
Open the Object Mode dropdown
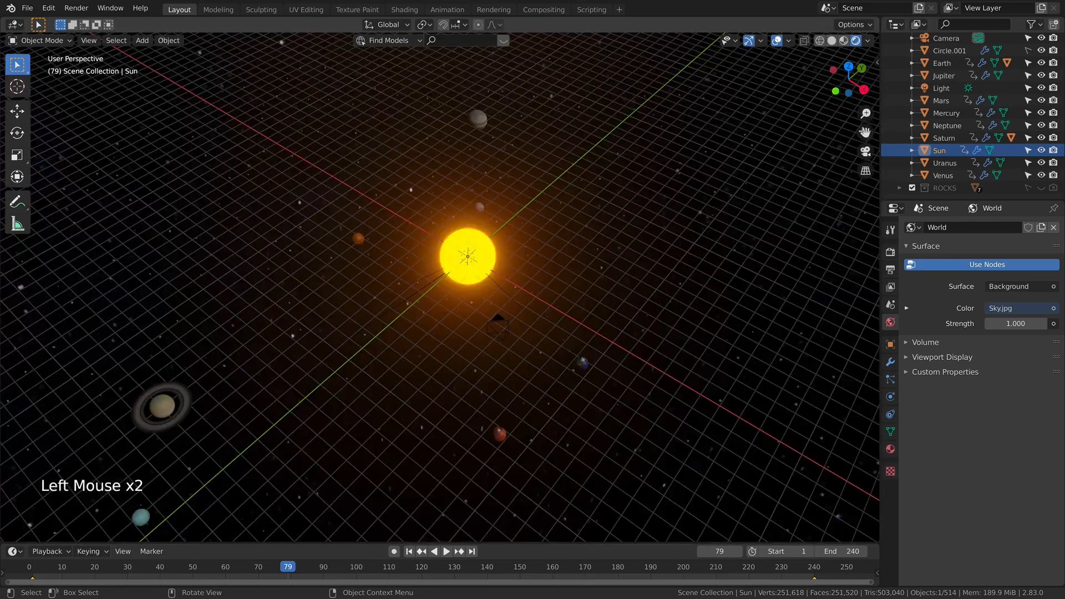point(41,40)
